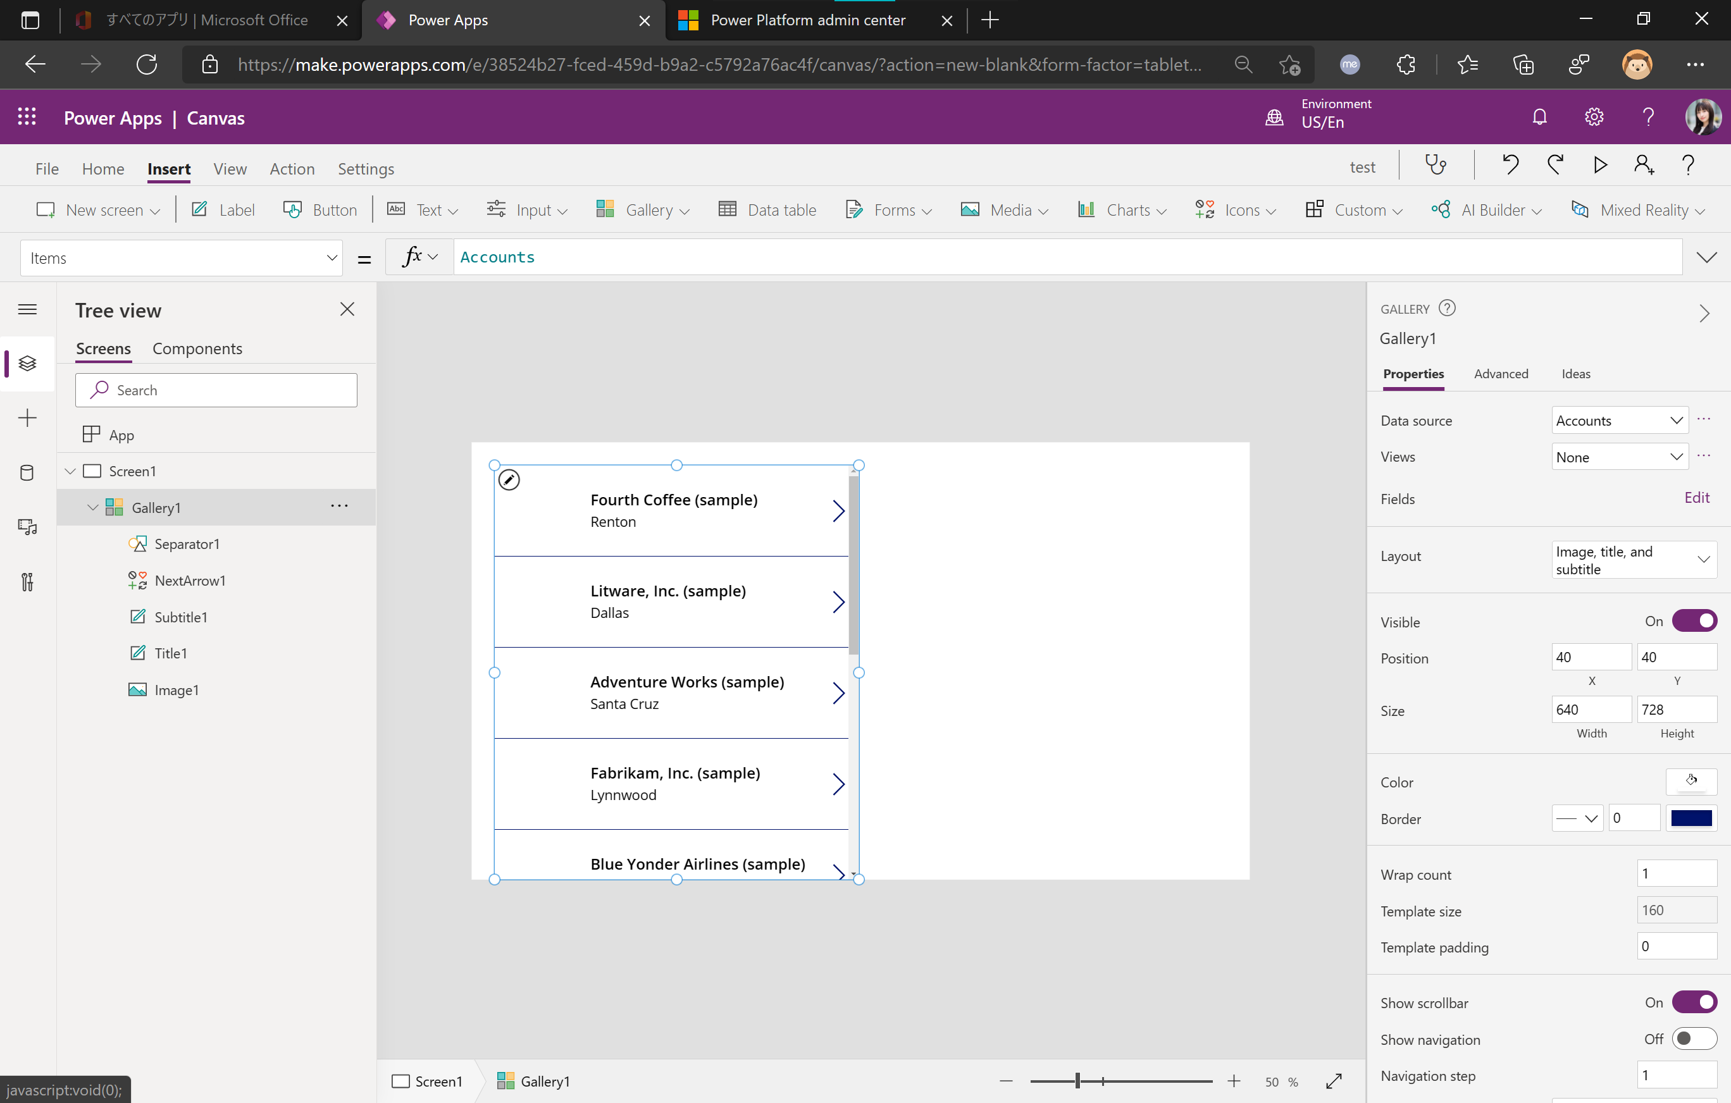Click fit to window expand icon
Image resolution: width=1731 pixels, height=1103 pixels.
click(x=1334, y=1081)
